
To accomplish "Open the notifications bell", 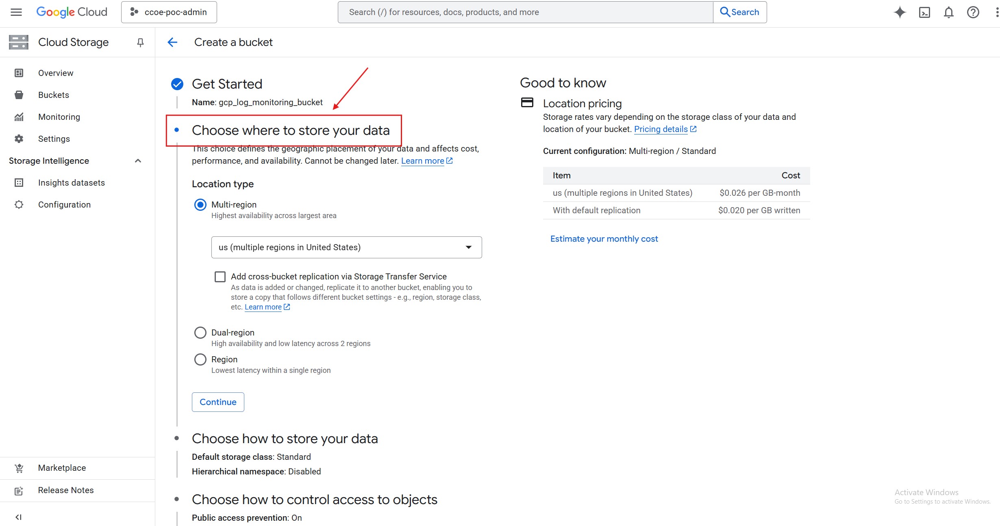I will pyautogui.click(x=949, y=12).
